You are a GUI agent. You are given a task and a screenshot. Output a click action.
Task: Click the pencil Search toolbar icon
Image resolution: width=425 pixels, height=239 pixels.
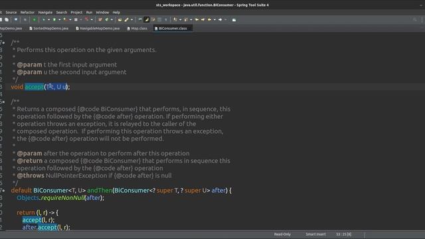pyautogui.click(x=126, y=19)
